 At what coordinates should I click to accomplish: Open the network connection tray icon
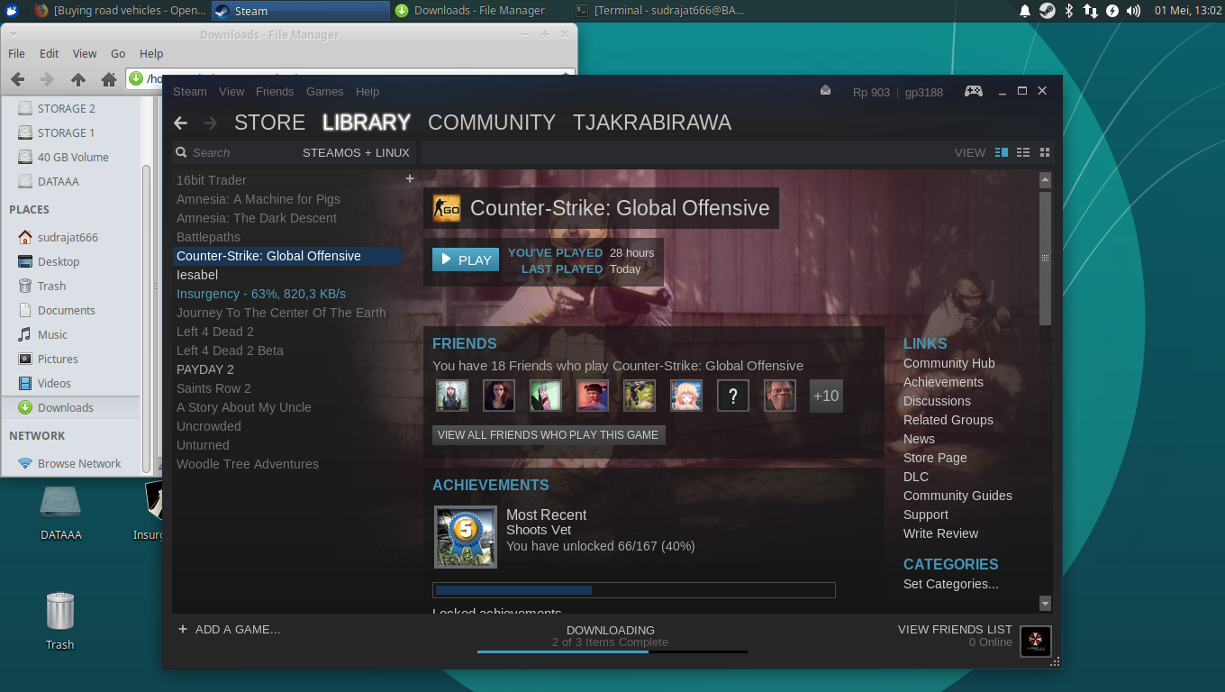click(x=1091, y=11)
